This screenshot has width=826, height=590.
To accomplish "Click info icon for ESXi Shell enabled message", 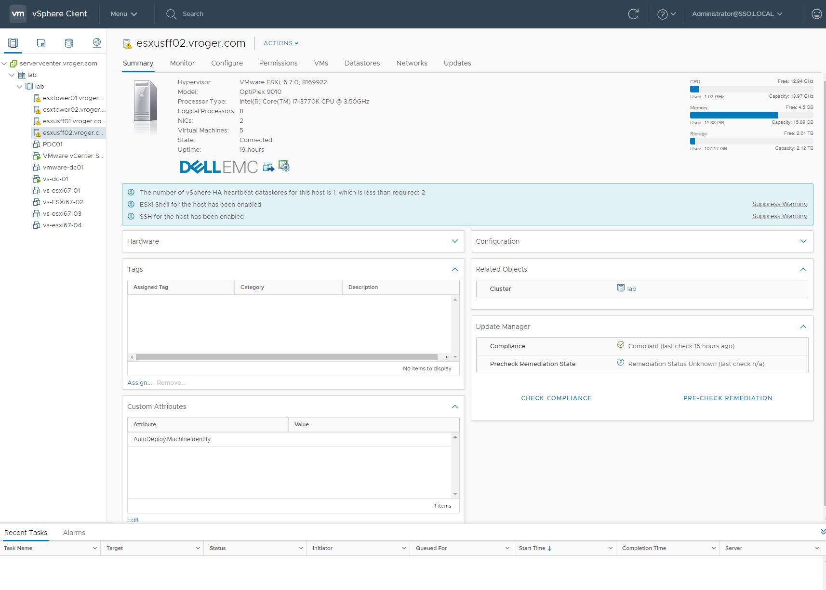I will (131, 204).
